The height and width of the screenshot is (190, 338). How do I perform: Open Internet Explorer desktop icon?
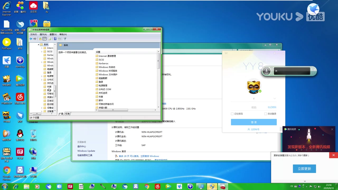click(x=7, y=8)
